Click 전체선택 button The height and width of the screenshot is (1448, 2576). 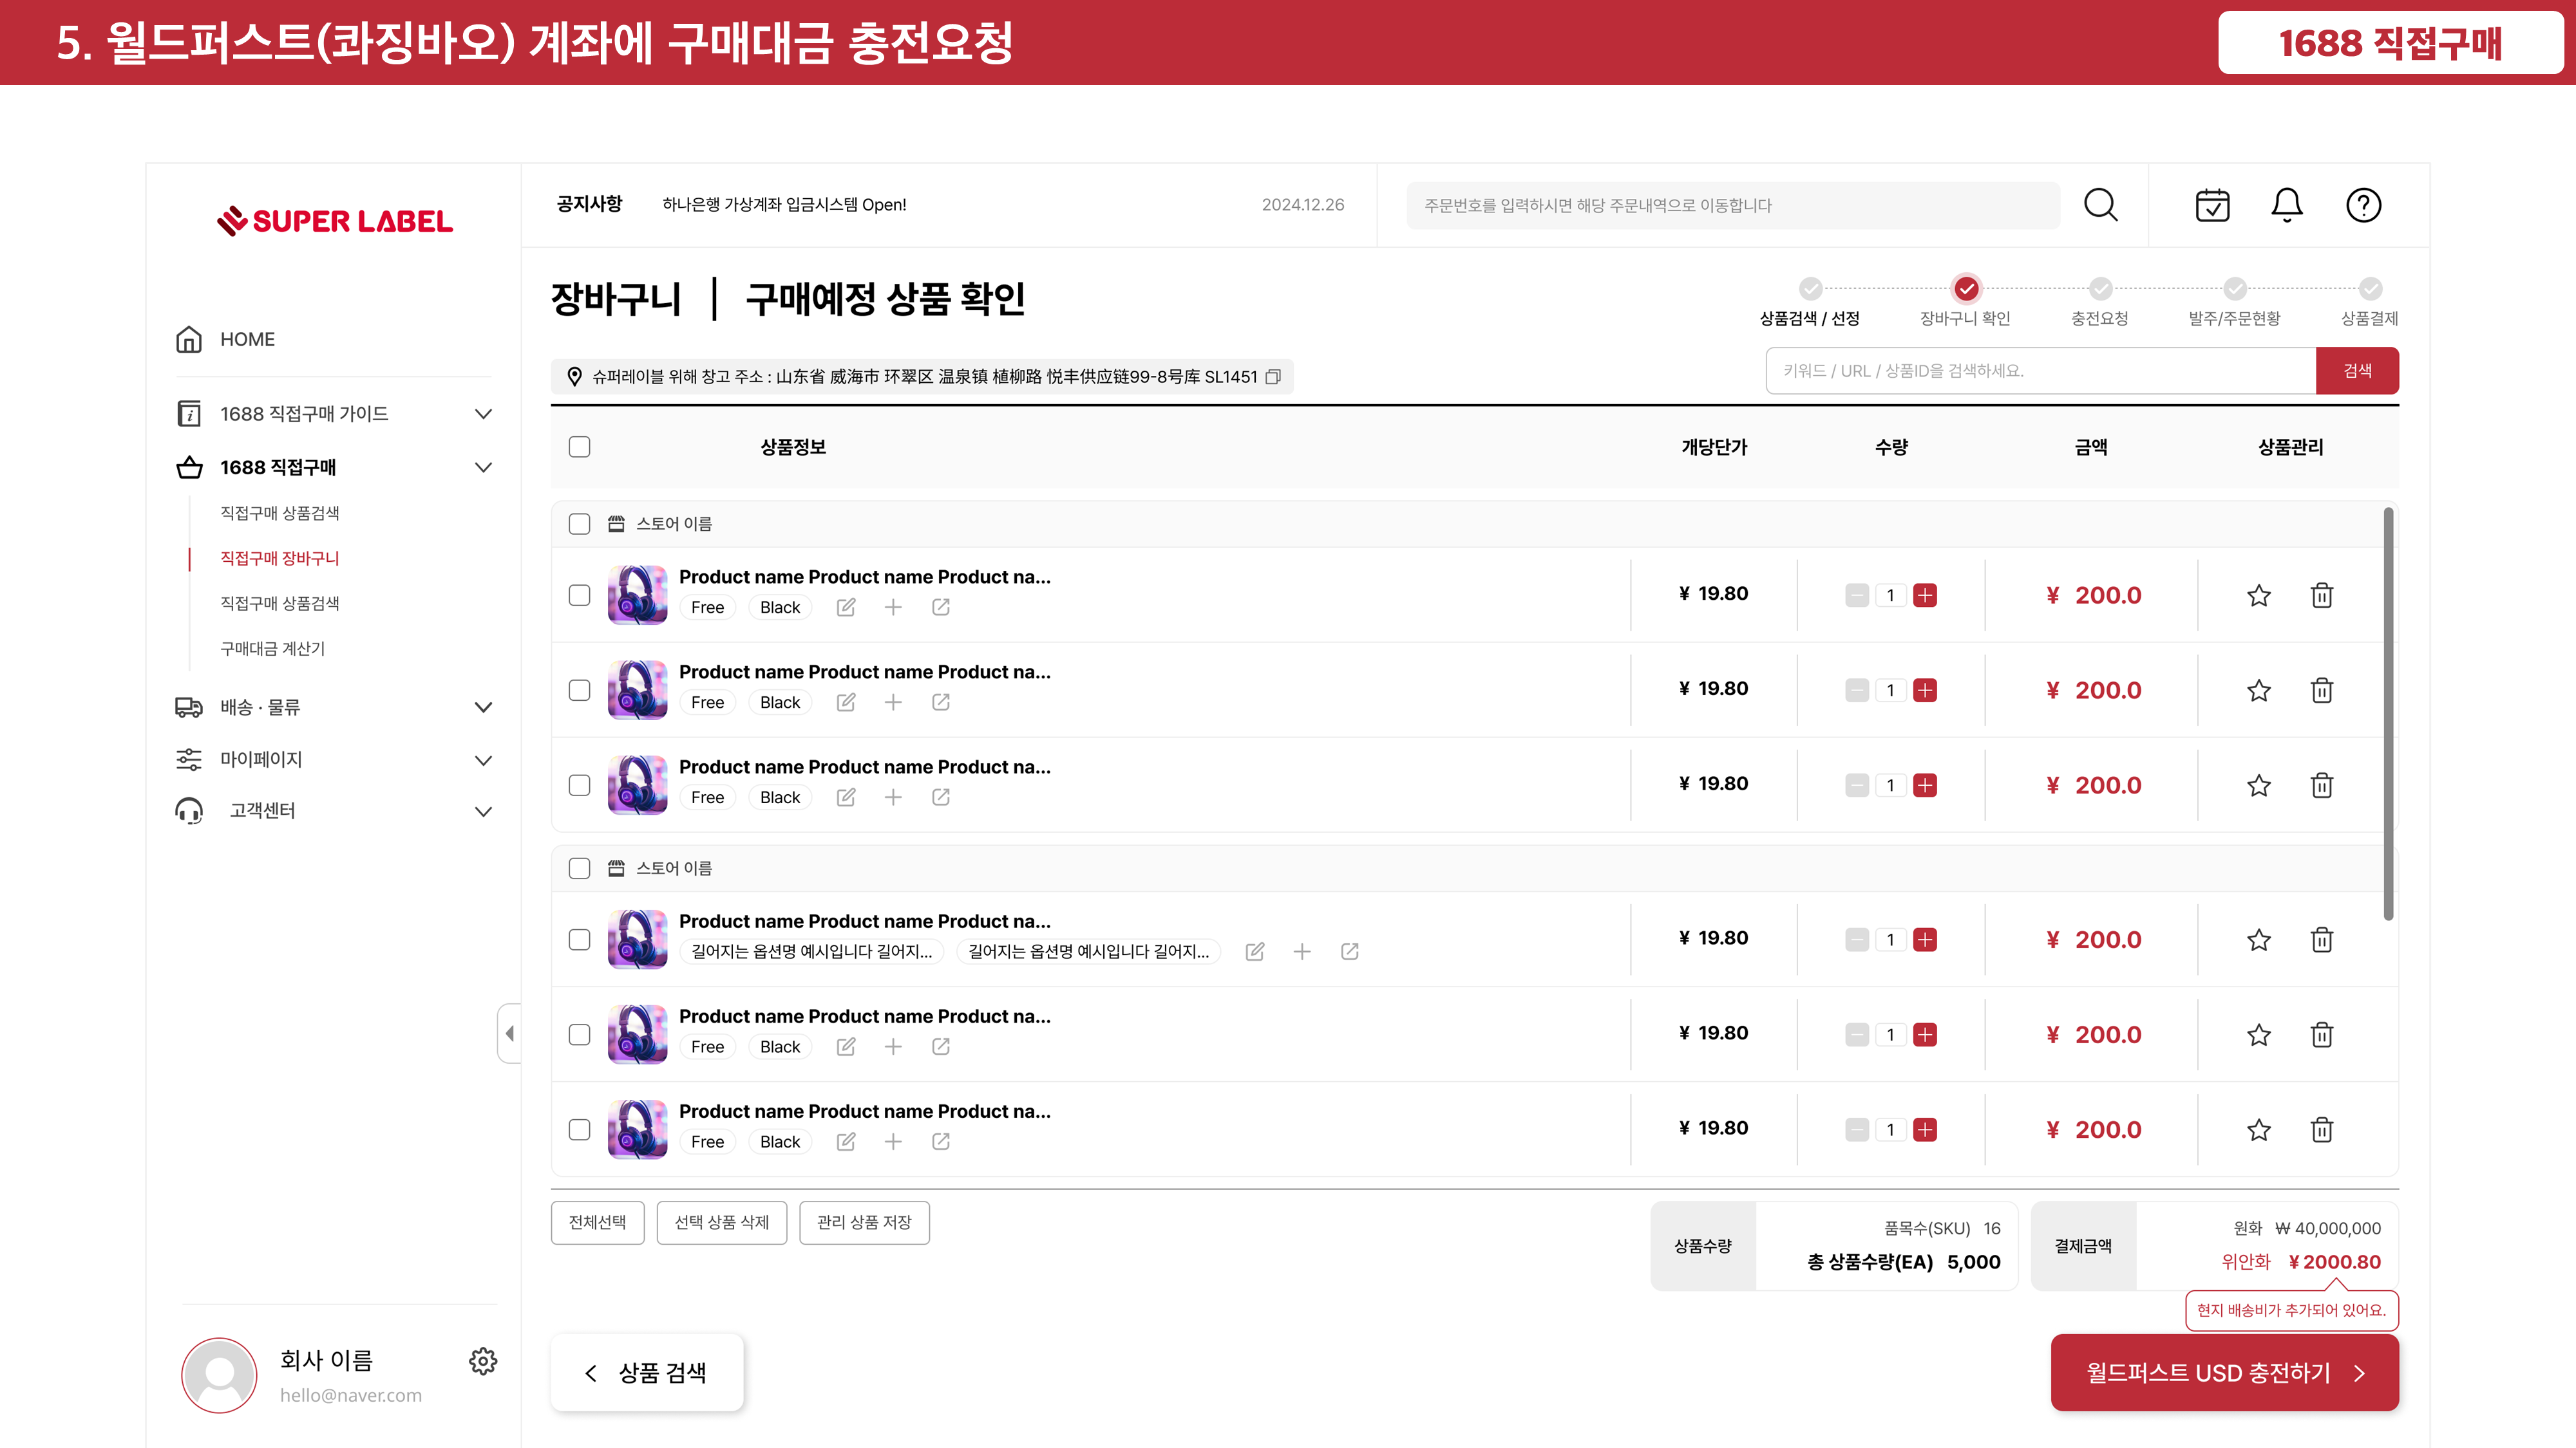597,1222
